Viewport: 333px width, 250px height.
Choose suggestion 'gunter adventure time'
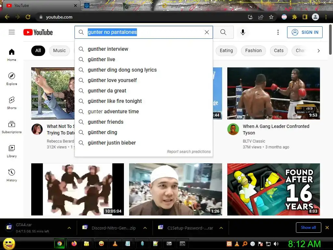[x=144, y=111]
